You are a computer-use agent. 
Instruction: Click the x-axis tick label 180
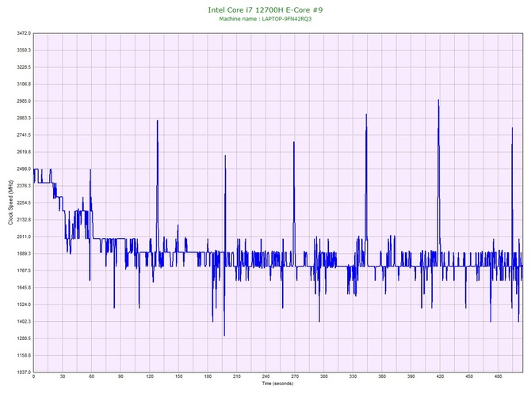[x=208, y=376]
